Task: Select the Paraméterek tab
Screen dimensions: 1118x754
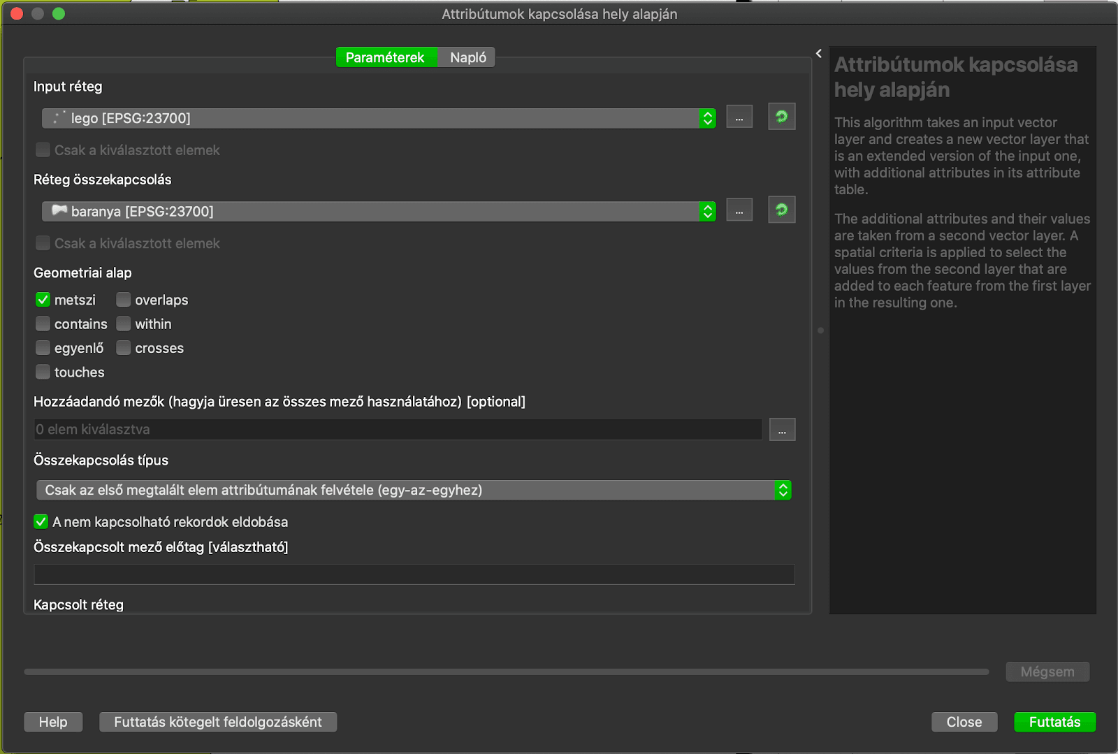Action: (x=385, y=57)
